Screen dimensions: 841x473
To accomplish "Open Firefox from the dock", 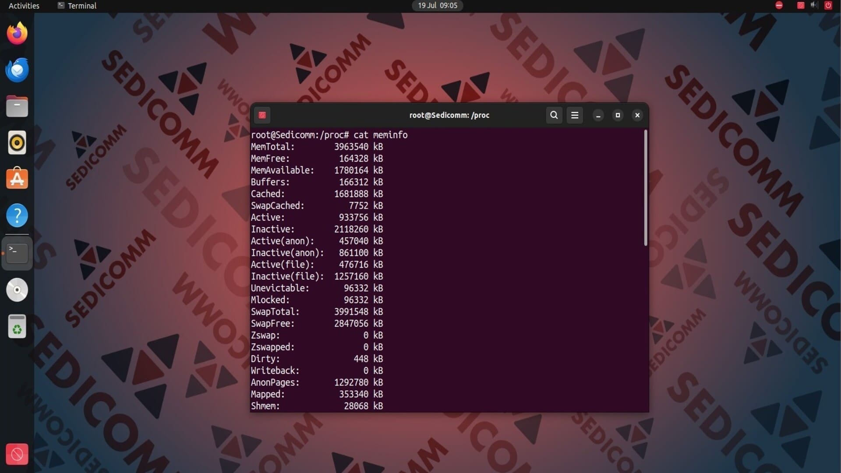I will click(x=17, y=33).
